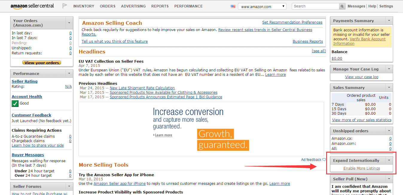This screenshot has height=195, width=403.
Task: Click the green checkmark in Account Health
Action: (15, 103)
